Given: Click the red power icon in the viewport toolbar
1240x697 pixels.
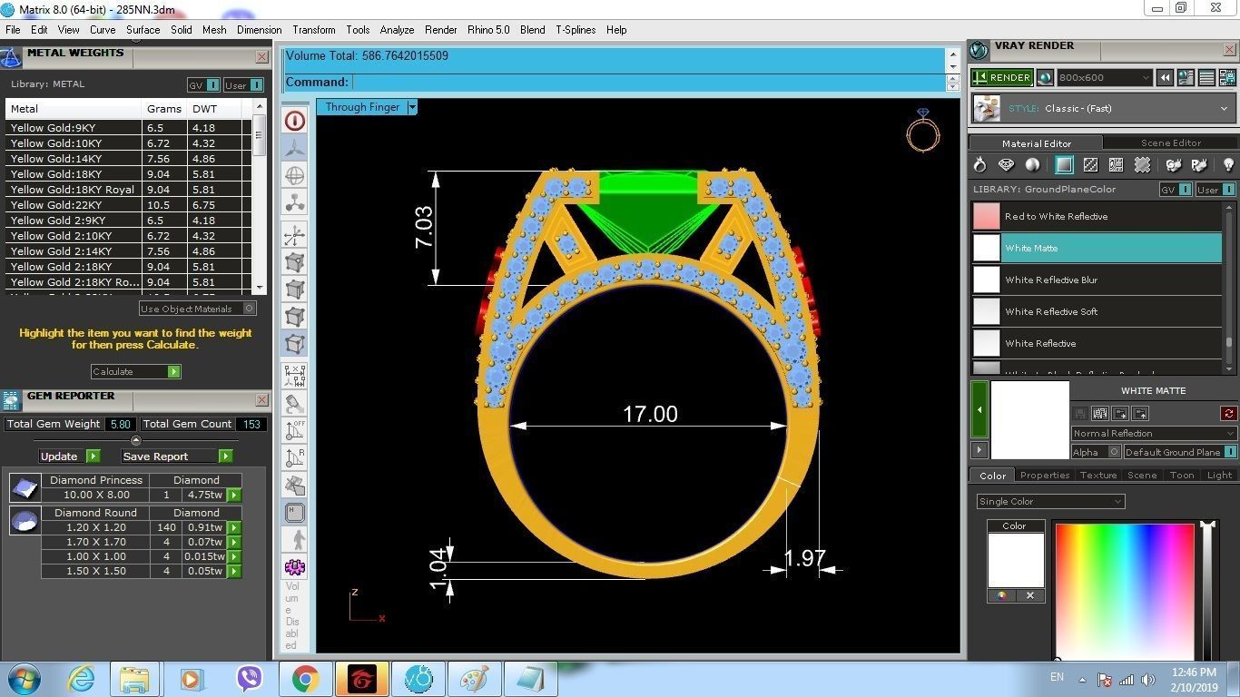Looking at the screenshot, I should pos(294,121).
